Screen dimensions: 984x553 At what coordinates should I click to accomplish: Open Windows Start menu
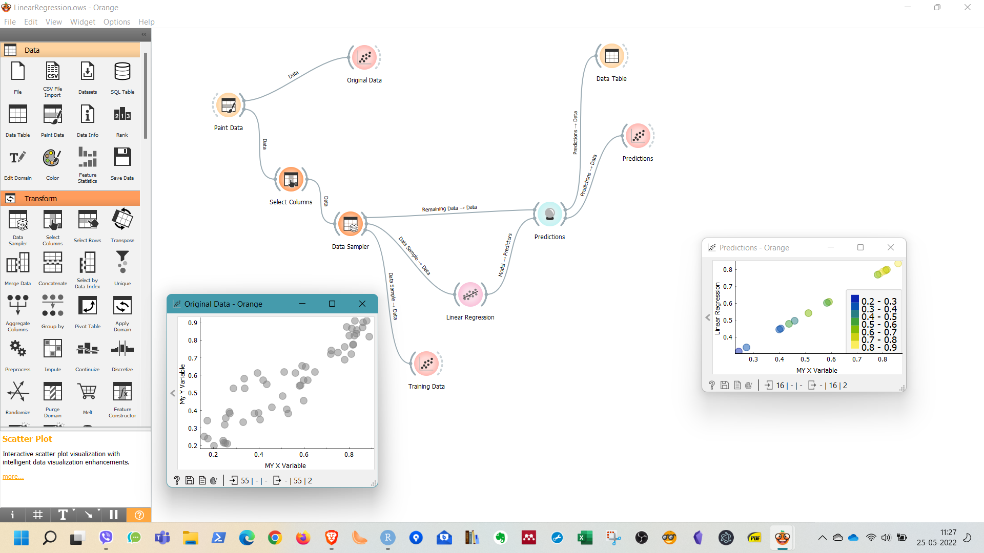pos(22,538)
